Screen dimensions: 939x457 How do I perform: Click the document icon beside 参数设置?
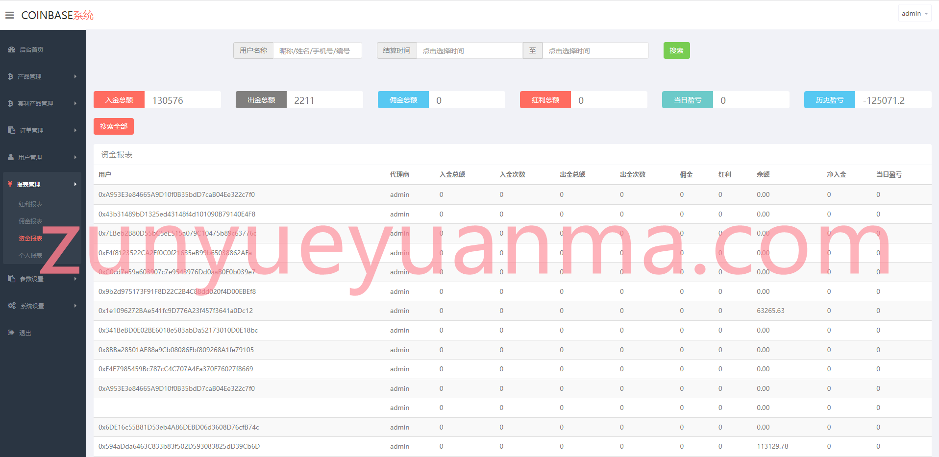[11, 279]
